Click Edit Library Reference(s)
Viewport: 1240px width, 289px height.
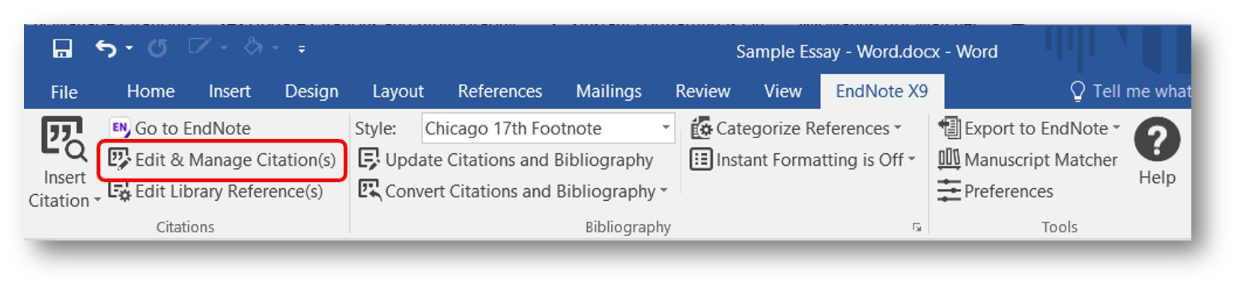click(x=216, y=192)
